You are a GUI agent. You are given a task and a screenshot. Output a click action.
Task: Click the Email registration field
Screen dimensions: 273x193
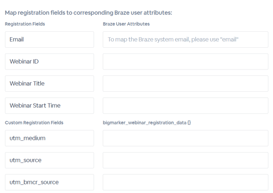(x=49, y=40)
